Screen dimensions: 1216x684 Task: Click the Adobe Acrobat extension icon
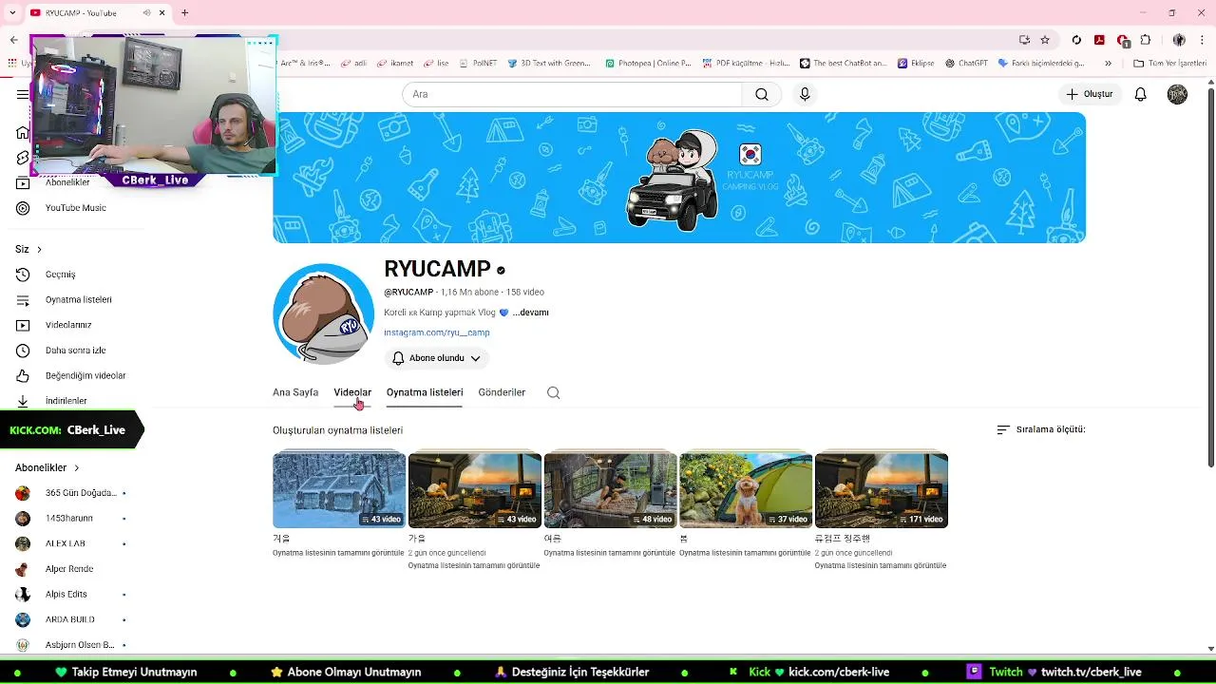(1099, 40)
